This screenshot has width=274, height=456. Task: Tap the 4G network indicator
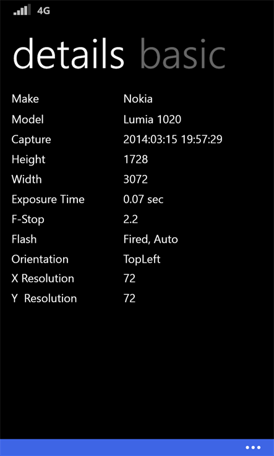44,11
